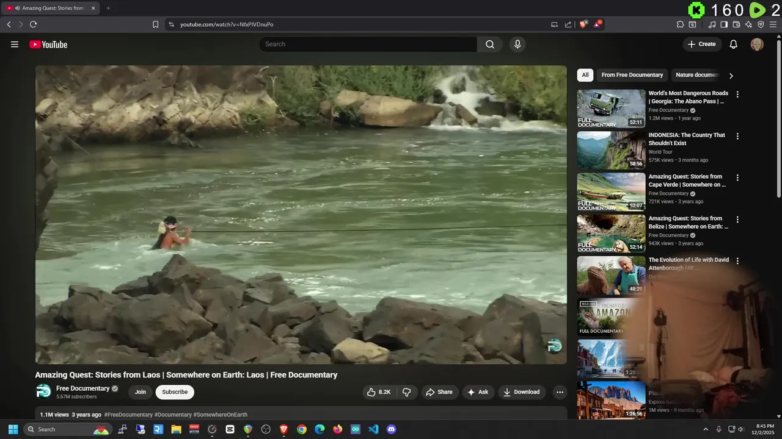This screenshot has width=782, height=439.
Task: Open Windows Start menu
Action: [x=13, y=429]
